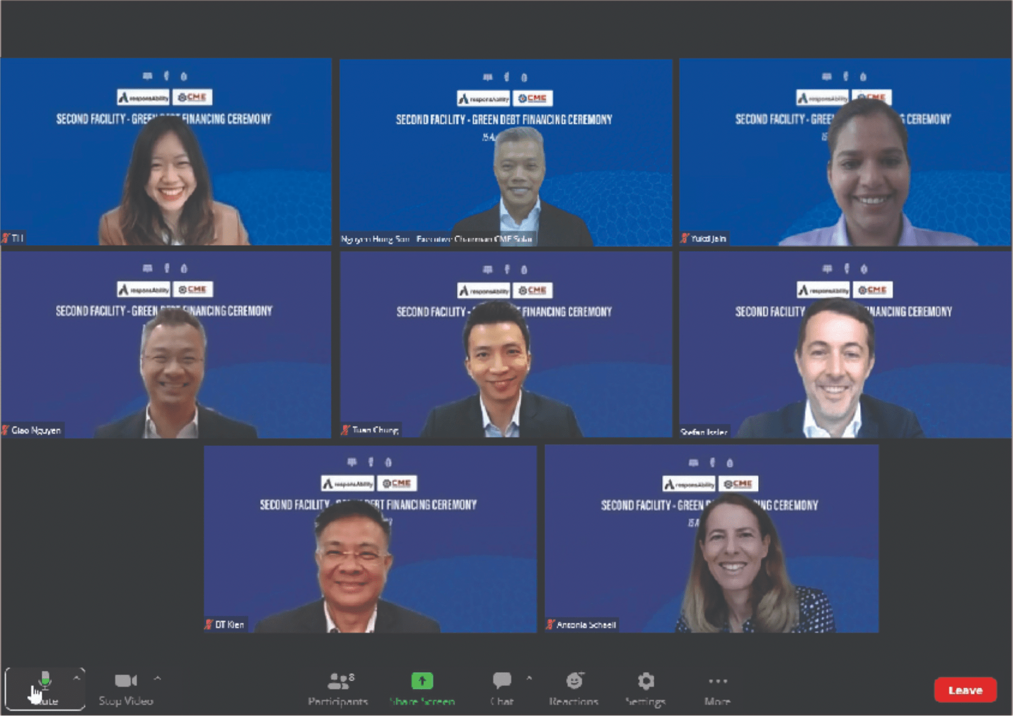Viewport: 1014px width, 718px height.
Task: Expand the chat options arrow next to Chat
Action: (529, 678)
